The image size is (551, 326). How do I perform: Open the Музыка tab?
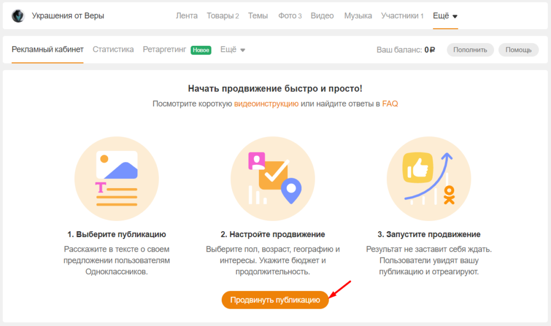tap(358, 16)
